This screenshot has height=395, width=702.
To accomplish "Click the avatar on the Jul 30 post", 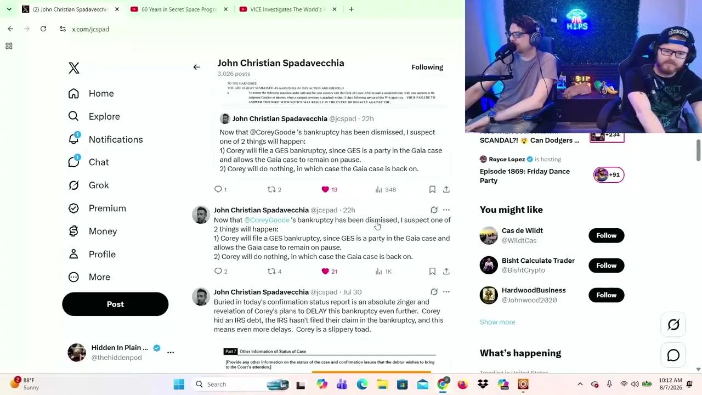I will (201, 296).
